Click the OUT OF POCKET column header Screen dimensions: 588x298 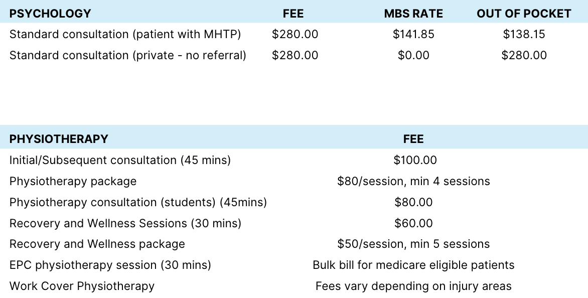tap(524, 14)
